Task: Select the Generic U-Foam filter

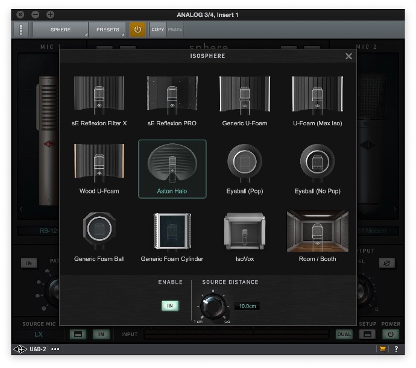Action: (x=245, y=101)
